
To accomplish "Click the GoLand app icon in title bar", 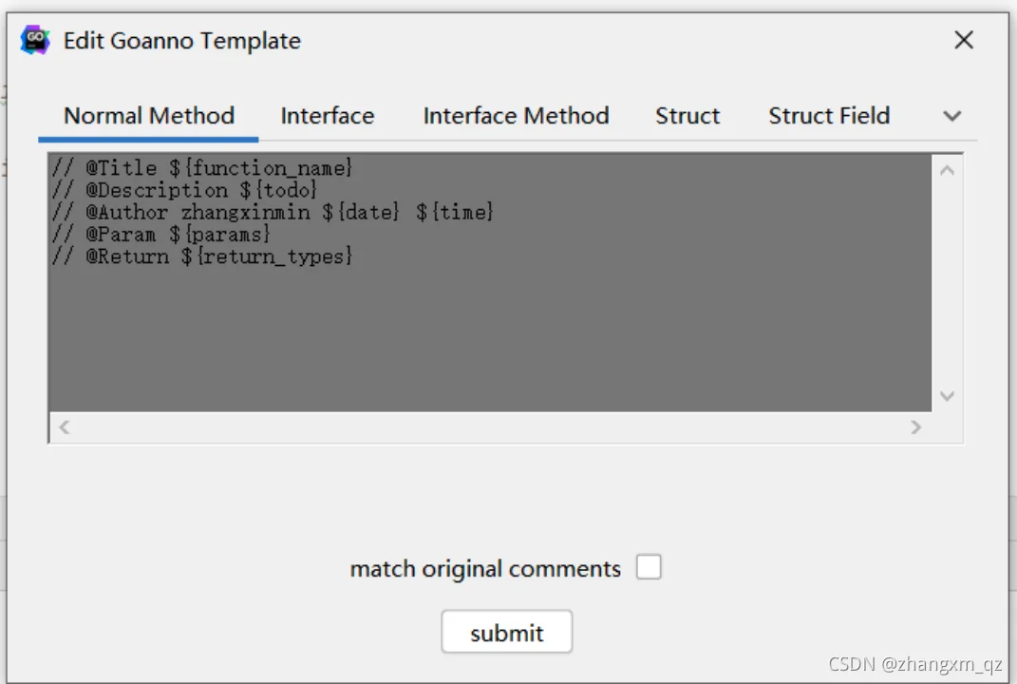I will [x=35, y=40].
